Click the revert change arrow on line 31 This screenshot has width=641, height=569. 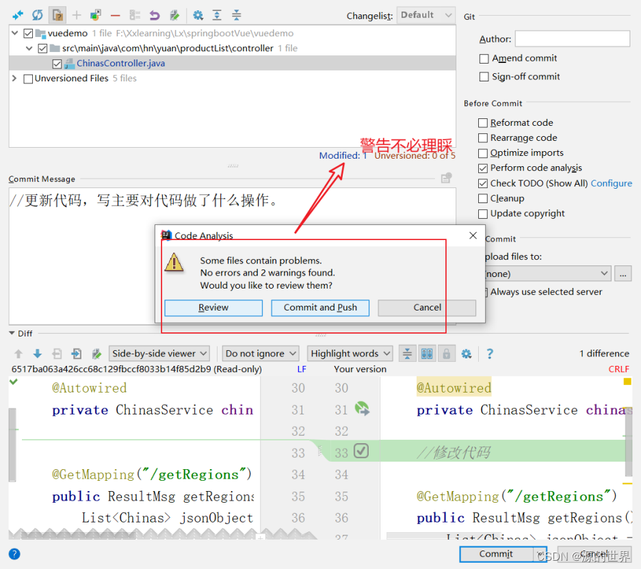click(362, 409)
